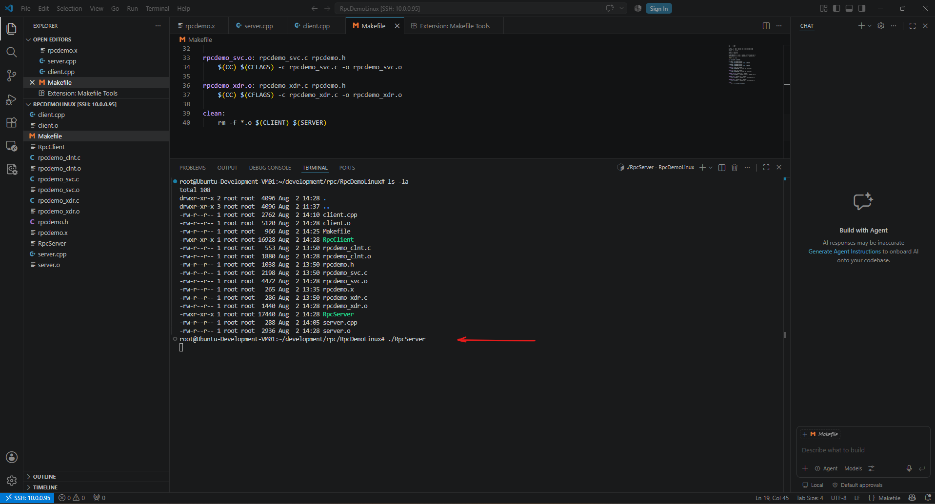
Task: Open the Terminal menu
Action: [x=157, y=8]
